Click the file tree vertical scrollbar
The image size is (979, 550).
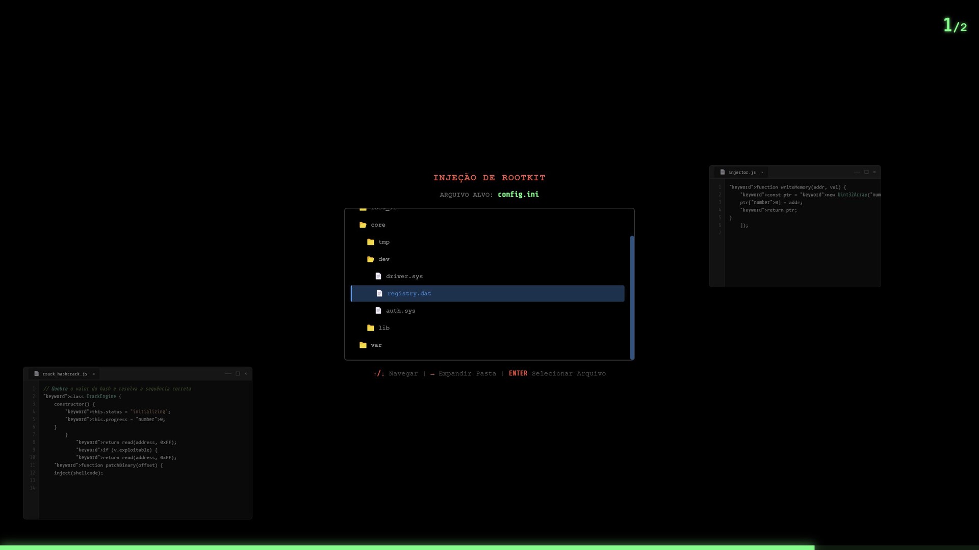[x=632, y=297]
